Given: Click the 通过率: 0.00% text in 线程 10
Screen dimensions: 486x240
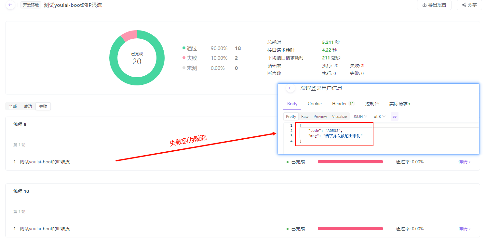Looking at the screenshot, I should [410, 229].
